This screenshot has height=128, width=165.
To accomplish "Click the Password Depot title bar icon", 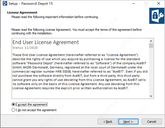I will (x=5, y=3).
